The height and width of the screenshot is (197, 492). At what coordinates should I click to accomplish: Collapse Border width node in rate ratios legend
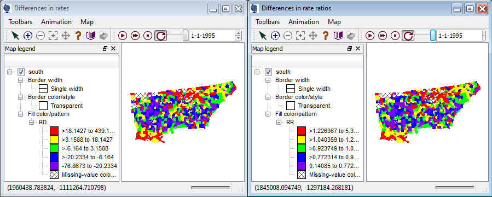(268, 80)
